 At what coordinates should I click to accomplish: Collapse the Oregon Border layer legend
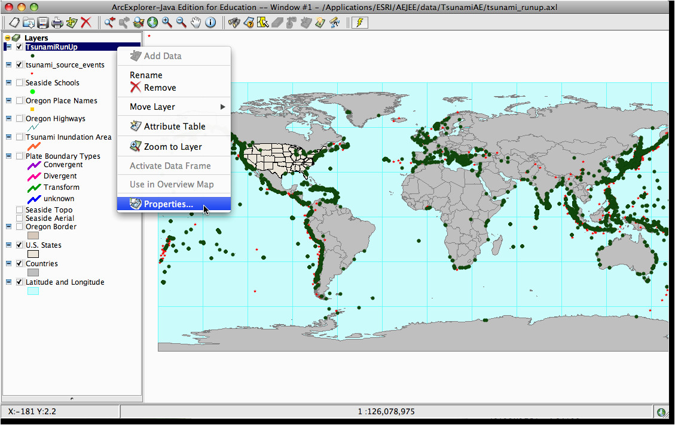[x=8, y=226]
